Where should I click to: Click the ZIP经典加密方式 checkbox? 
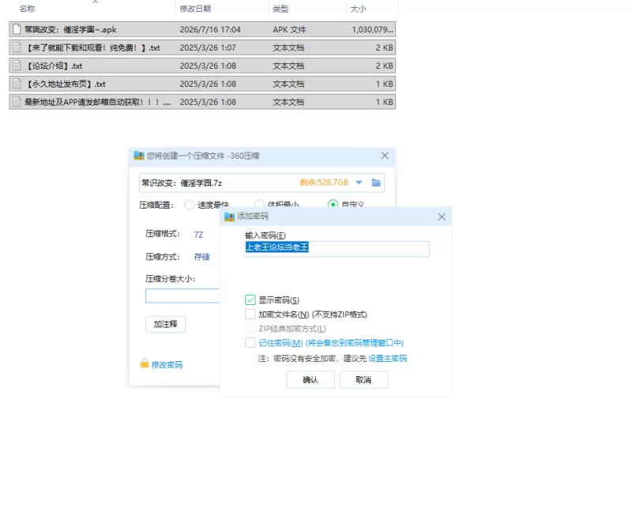[250, 328]
